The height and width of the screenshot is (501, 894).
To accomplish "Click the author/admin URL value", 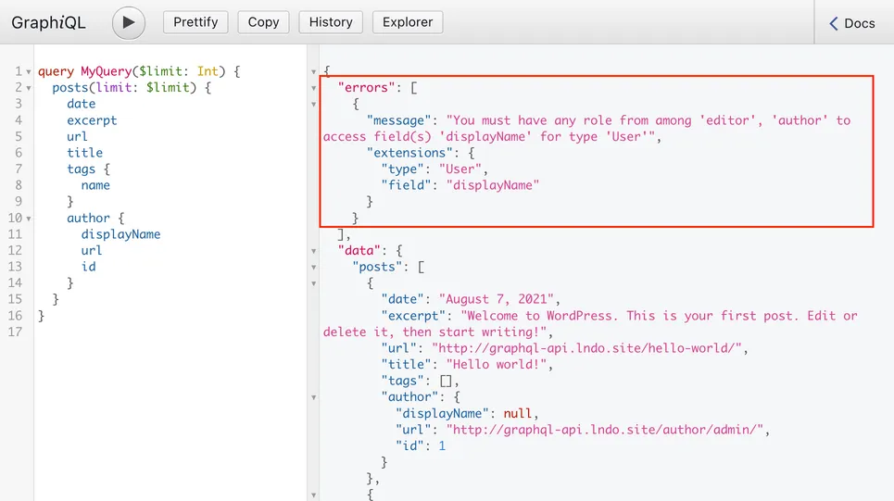I will pos(604,430).
